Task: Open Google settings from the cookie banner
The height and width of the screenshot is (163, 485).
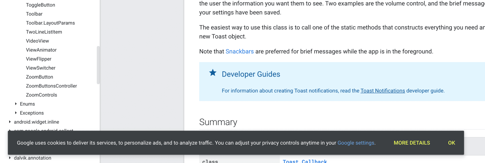Action: tap(355, 143)
